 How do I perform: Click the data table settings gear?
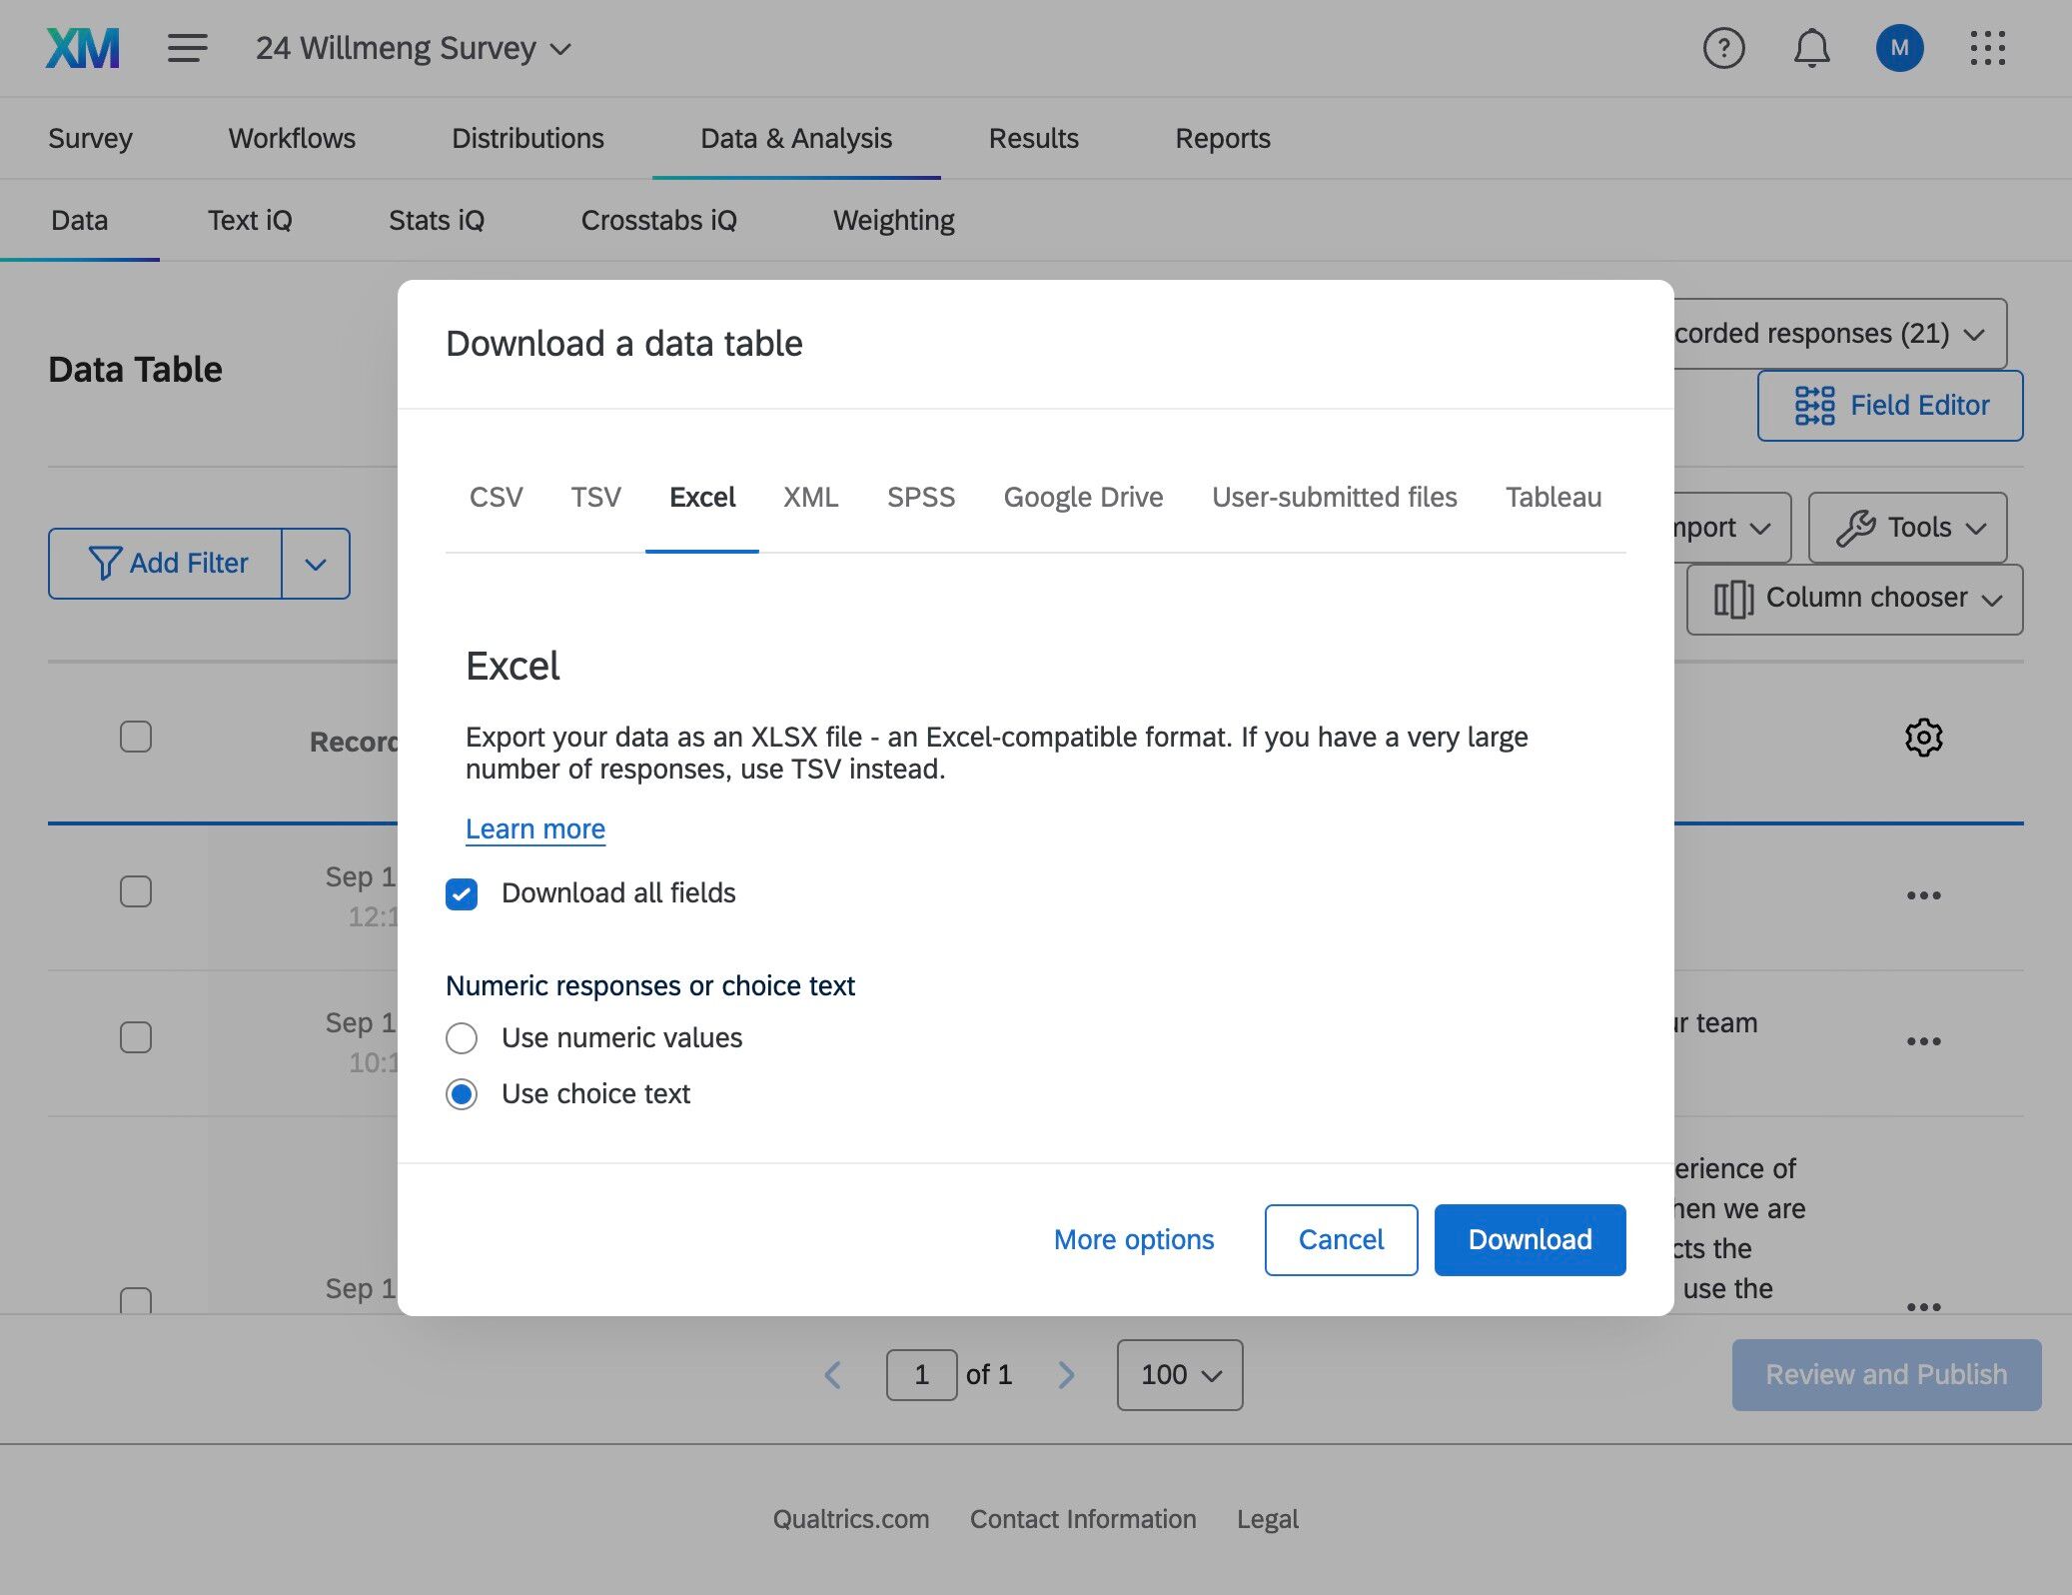click(x=1923, y=738)
